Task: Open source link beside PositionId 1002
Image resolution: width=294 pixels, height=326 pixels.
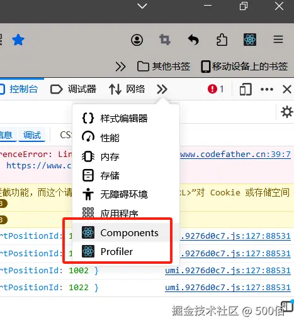Action: tap(228, 271)
